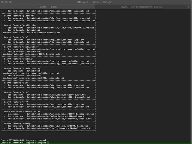Click sandbox/static_routing_iosxe_csr1000v-1_console.txt line
This screenshot has width=192, height=144.
(x=33, y=78)
